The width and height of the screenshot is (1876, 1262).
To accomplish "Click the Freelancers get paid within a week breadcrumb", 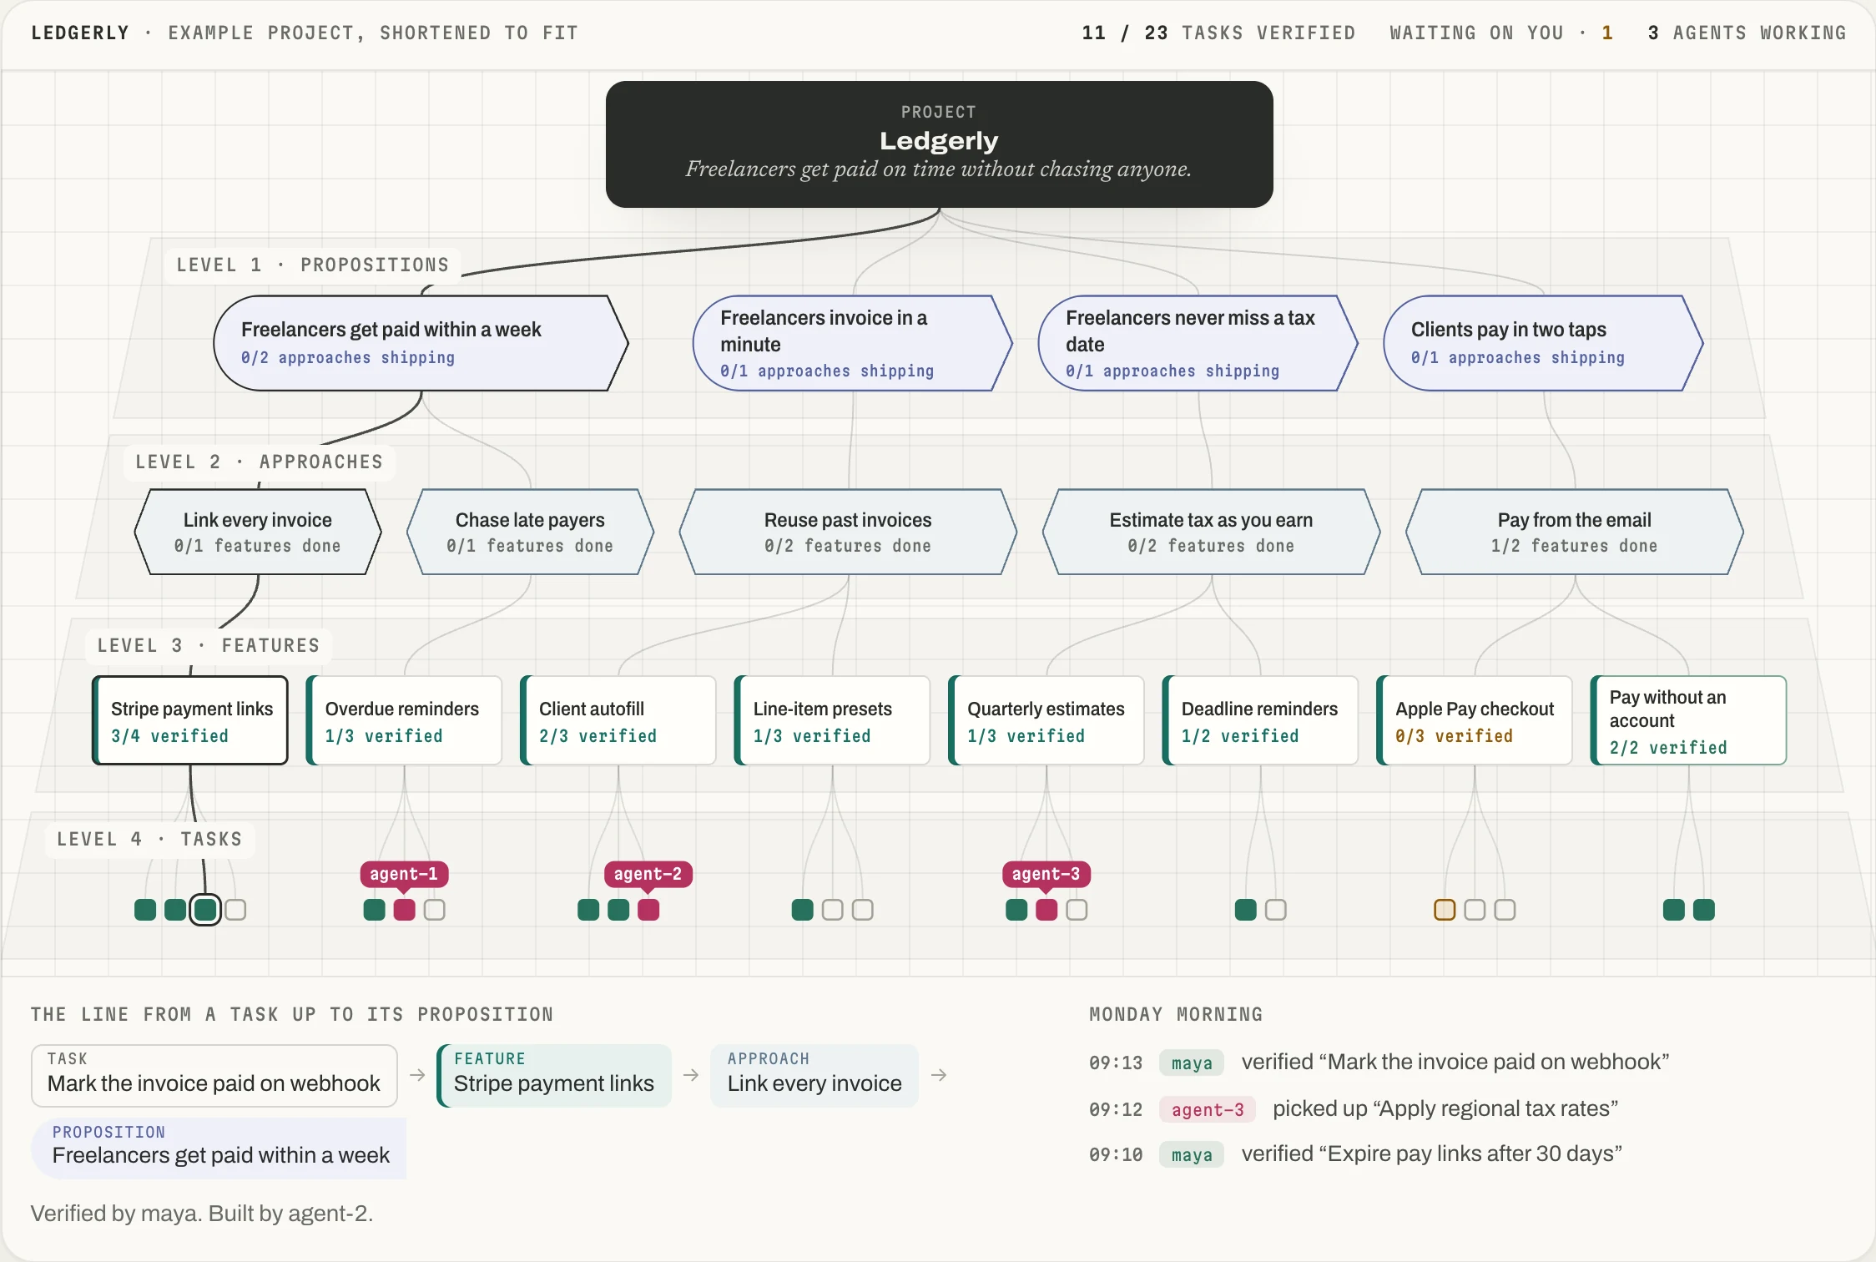I will point(219,1148).
